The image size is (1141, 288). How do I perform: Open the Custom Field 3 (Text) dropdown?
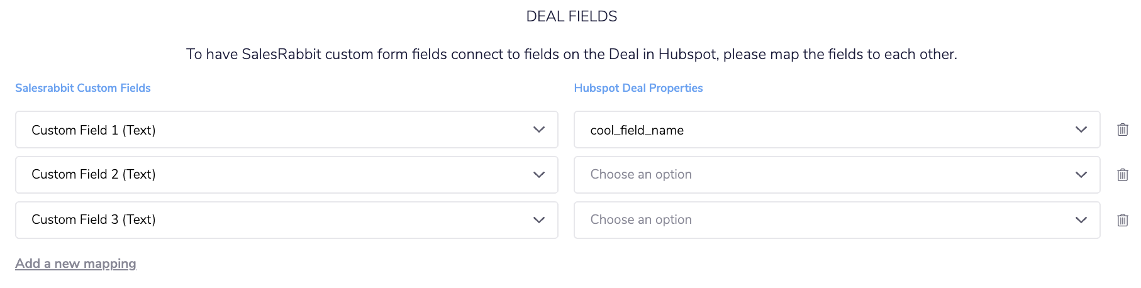click(x=287, y=220)
